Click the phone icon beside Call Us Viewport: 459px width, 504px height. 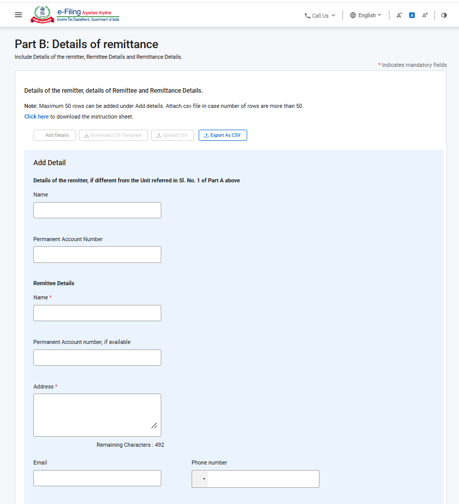pyautogui.click(x=307, y=15)
